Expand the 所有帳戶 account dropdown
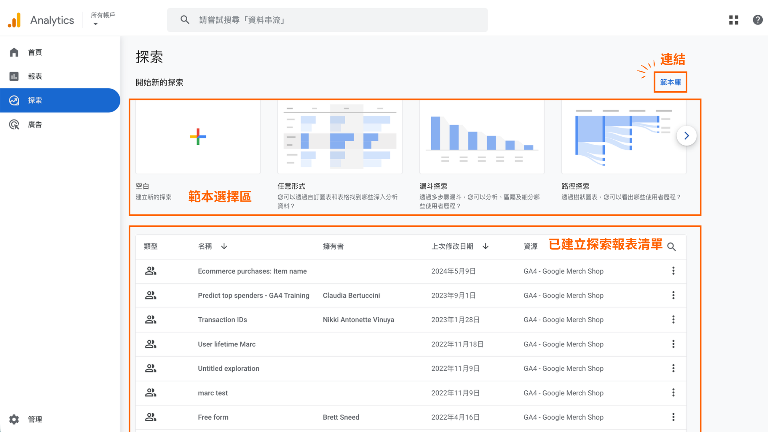The image size is (768, 432). [95, 24]
